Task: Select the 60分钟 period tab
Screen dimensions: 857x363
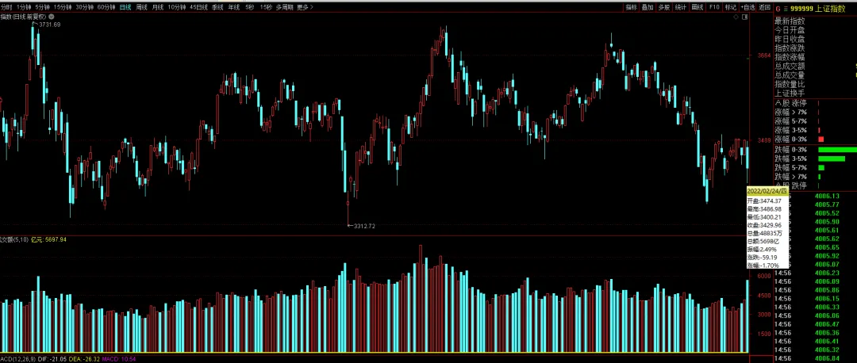Action: point(106,7)
